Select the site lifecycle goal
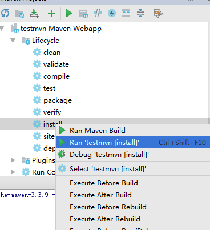210x230 pixels. tap(49, 136)
